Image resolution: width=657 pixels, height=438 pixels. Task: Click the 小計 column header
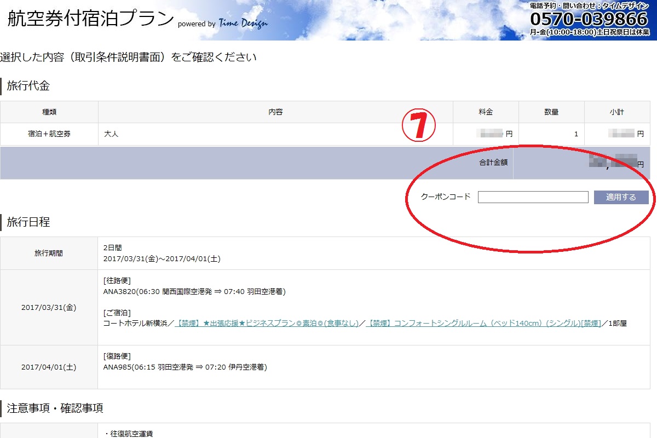point(617,112)
